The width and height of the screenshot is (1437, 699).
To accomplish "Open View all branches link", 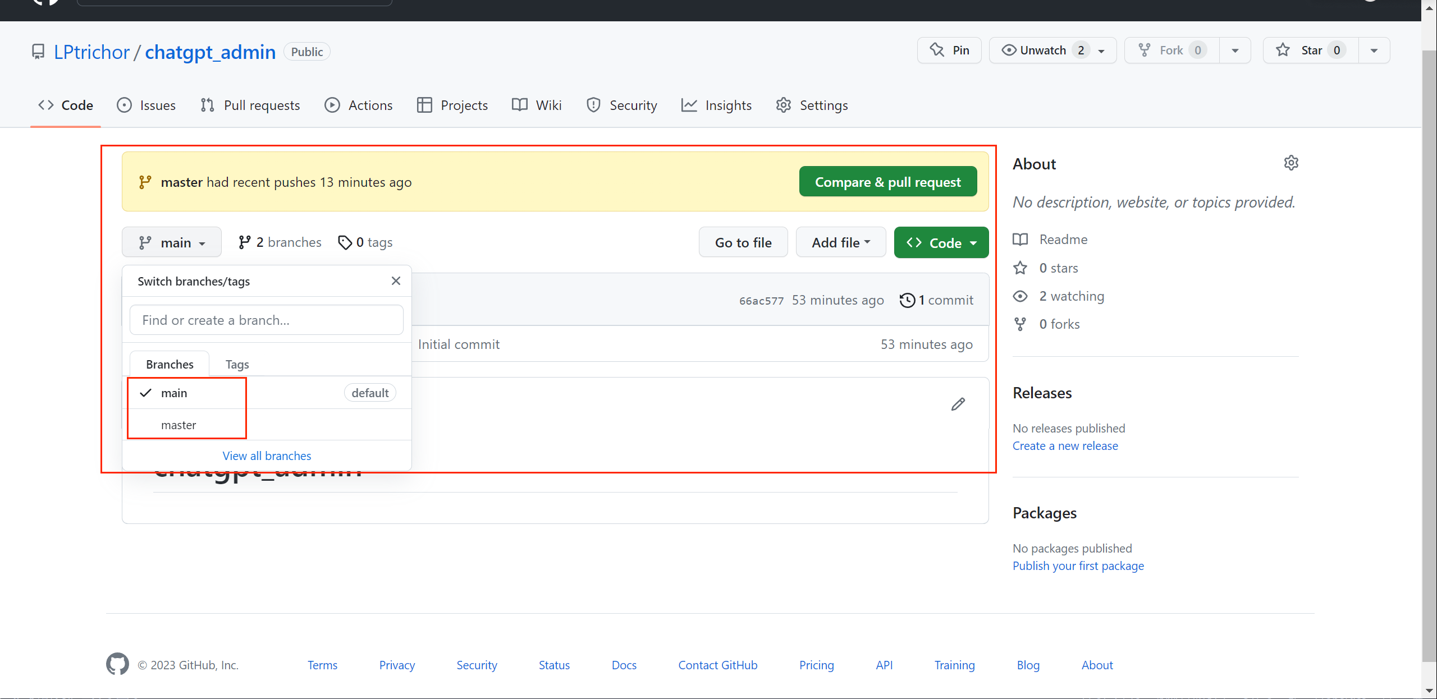I will point(267,456).
